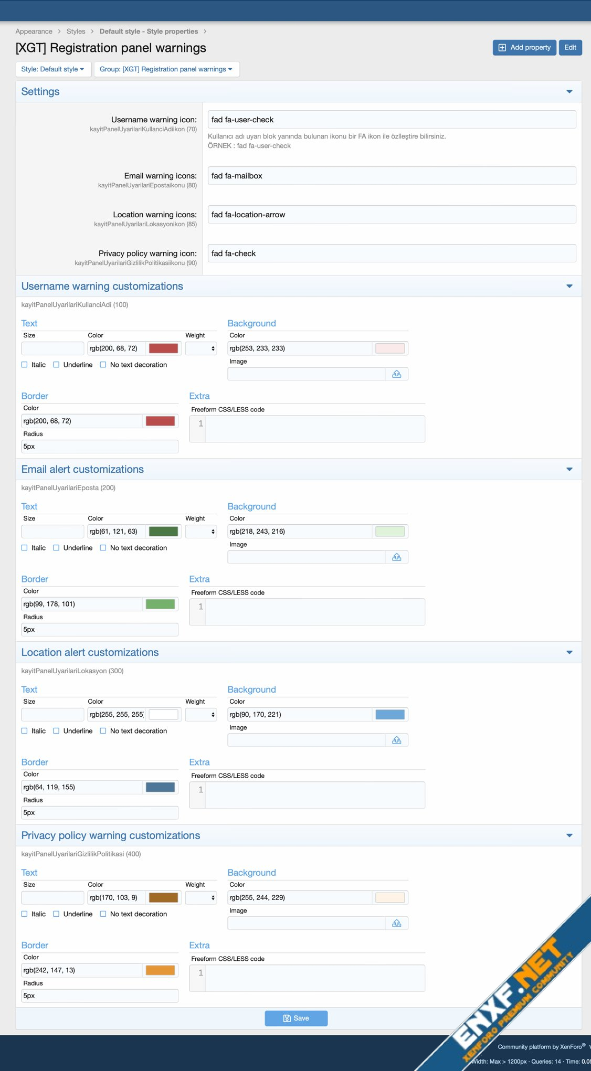
Task: Open the Group: [XGT] Registration panel warnings dropdown
Action: (x=166, y=69)
